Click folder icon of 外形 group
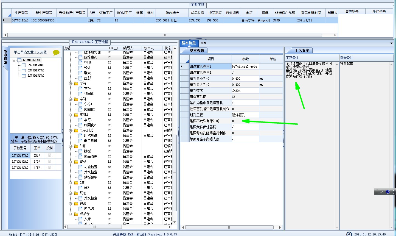Image resolution: width=396 pixels, height=236 pixels. (76, 146)
